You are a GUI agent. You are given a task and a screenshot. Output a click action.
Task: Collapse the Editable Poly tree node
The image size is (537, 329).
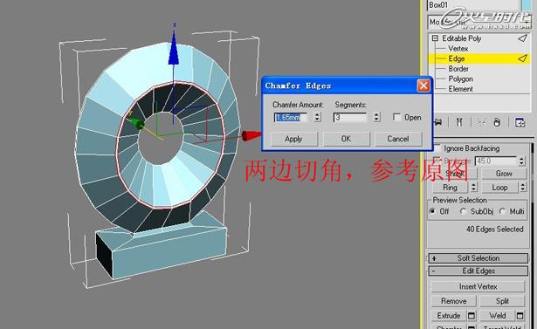435,38
